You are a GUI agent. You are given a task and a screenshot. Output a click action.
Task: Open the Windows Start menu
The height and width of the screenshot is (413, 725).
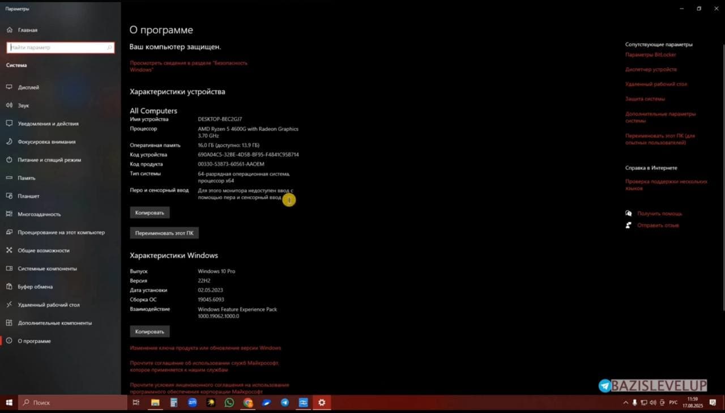tap(9, 402)
